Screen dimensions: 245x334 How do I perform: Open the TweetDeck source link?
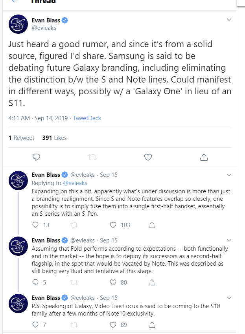(x=87, y=118)
